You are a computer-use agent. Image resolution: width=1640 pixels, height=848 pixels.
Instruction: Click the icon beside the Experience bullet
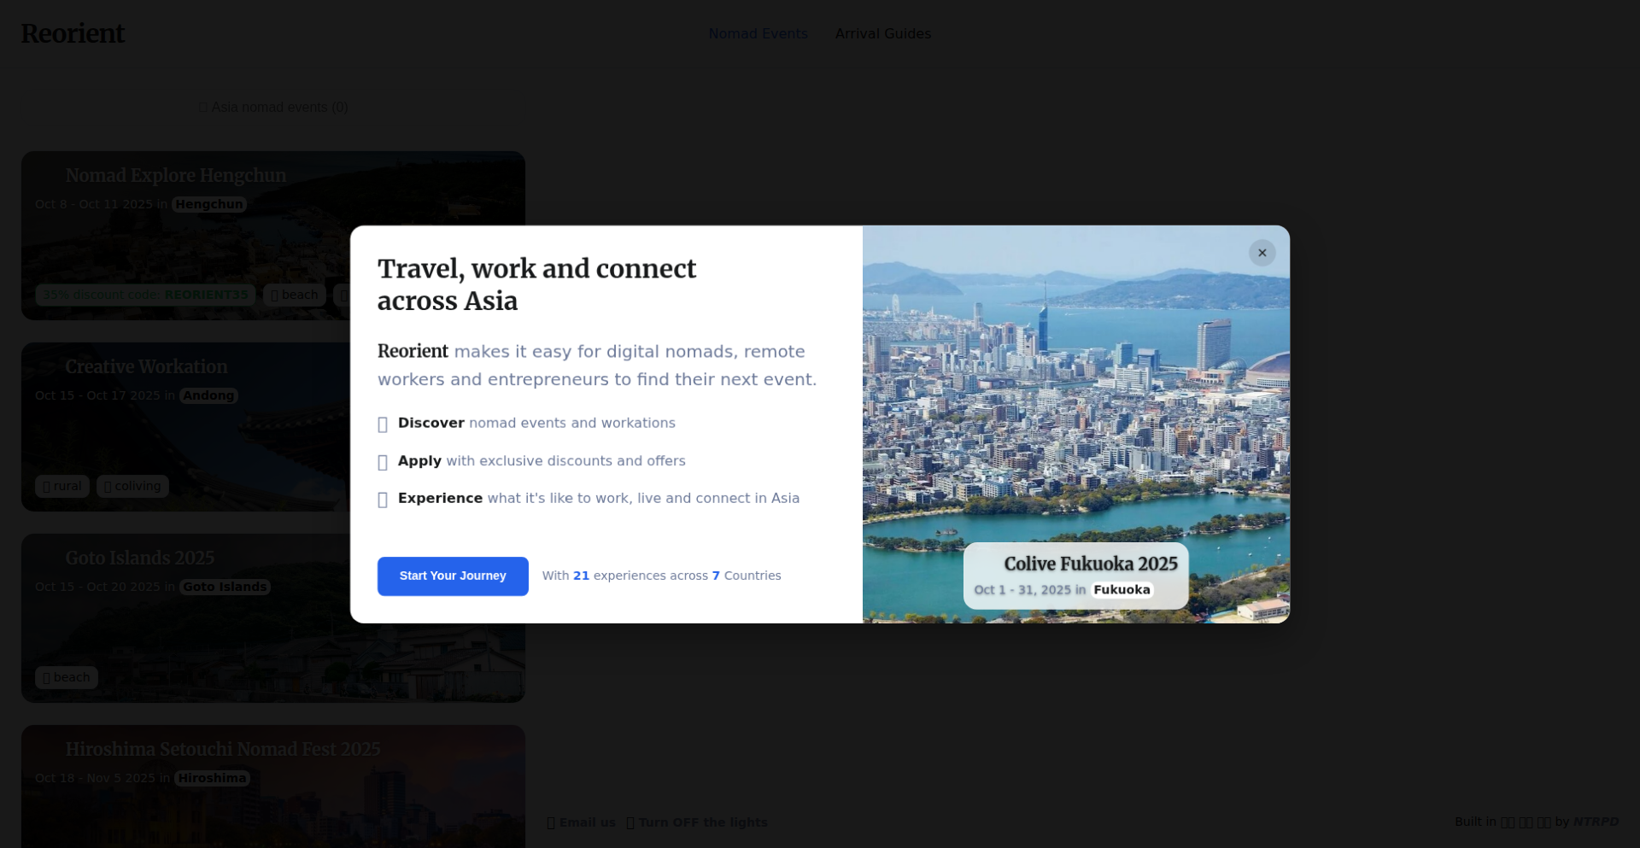pyautogui.click(x=383, y=500)
